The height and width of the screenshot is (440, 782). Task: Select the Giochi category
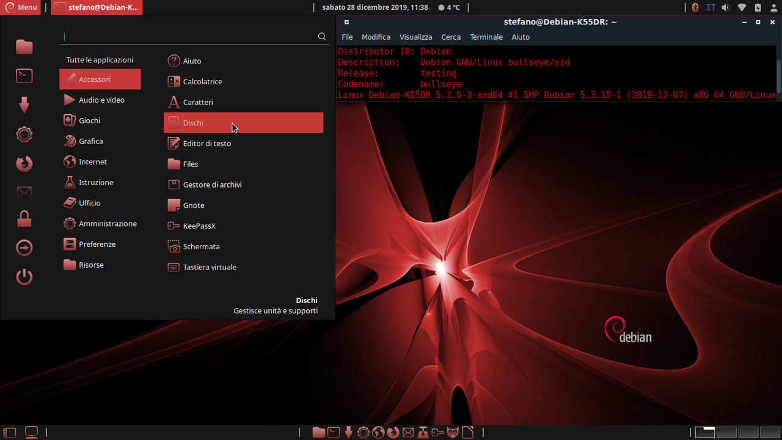(x=100, y=120)
